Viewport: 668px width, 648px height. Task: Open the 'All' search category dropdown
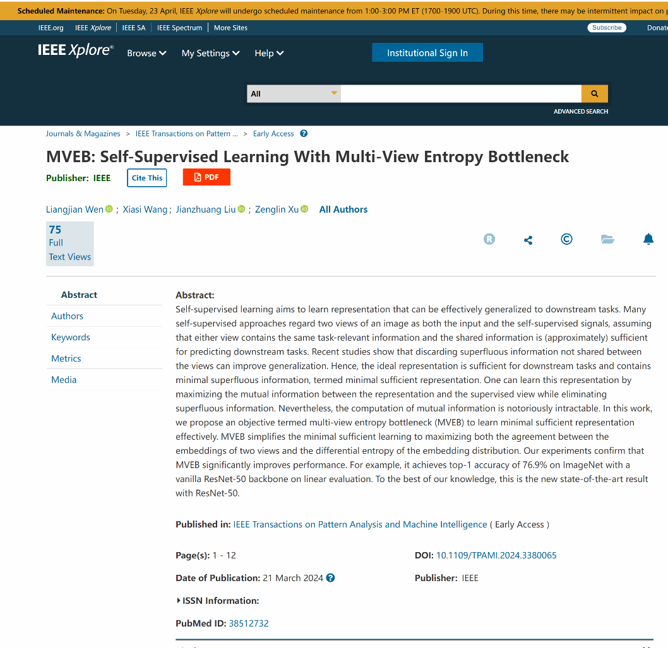(294, 93)
